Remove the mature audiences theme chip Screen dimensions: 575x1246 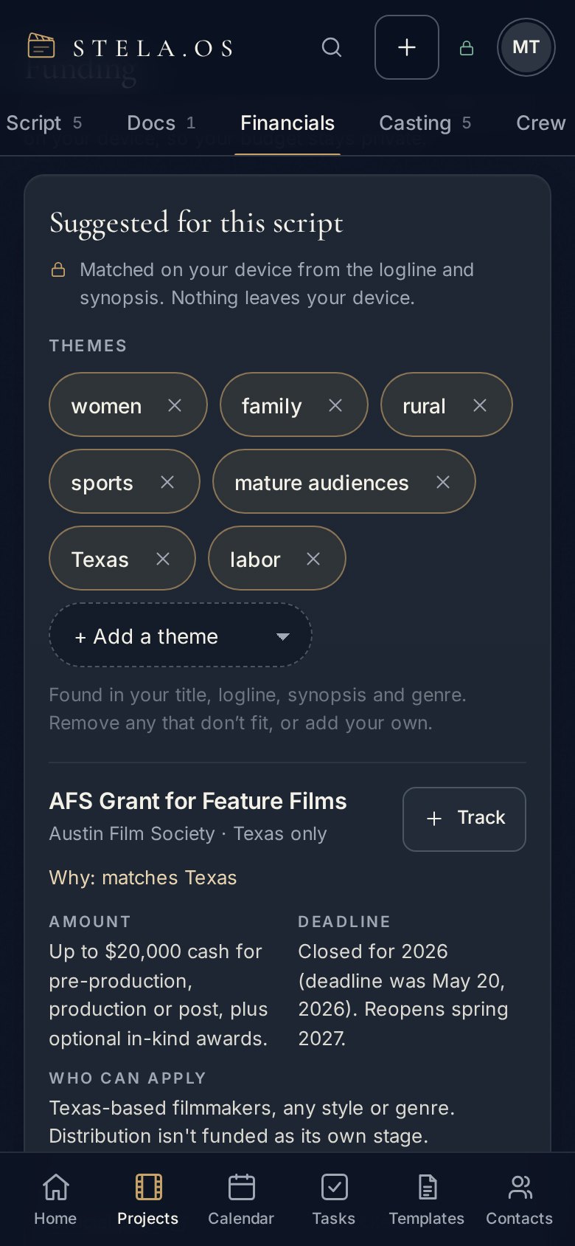[x=443, y=482]
